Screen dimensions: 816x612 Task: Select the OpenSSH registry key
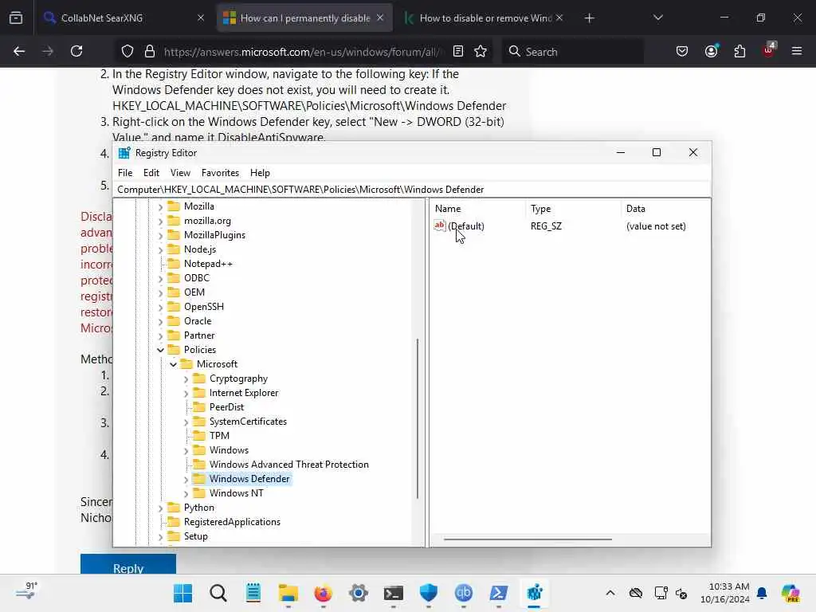coord(203,307)
